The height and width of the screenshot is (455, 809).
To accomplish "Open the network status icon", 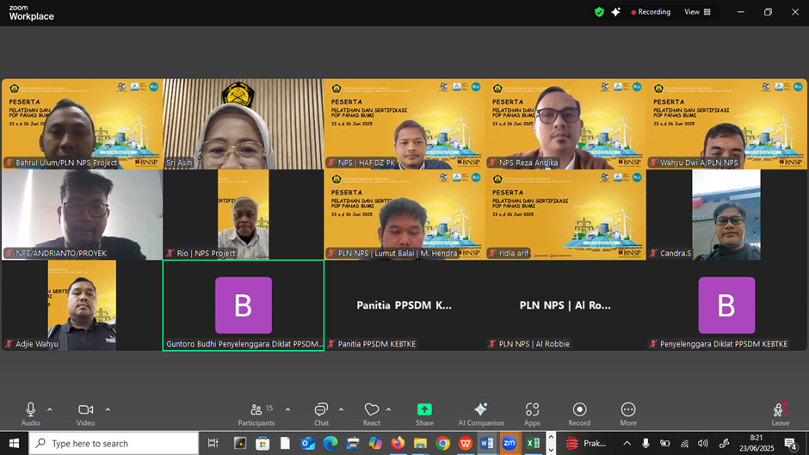I will tap(684, 443).
